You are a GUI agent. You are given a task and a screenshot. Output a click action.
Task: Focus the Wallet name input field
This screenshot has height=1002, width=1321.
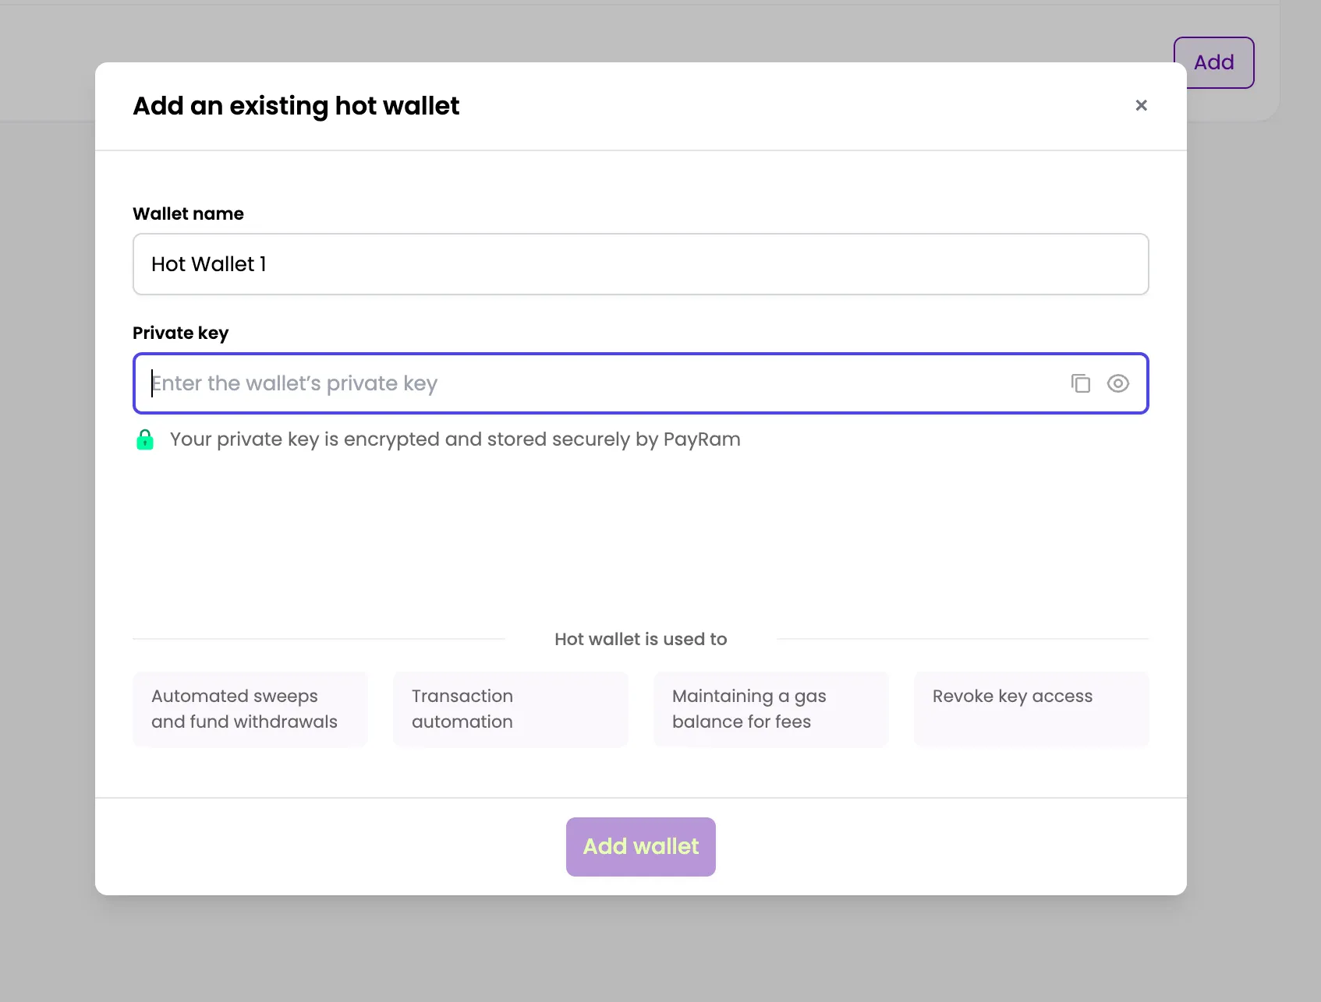pos(639,264)
